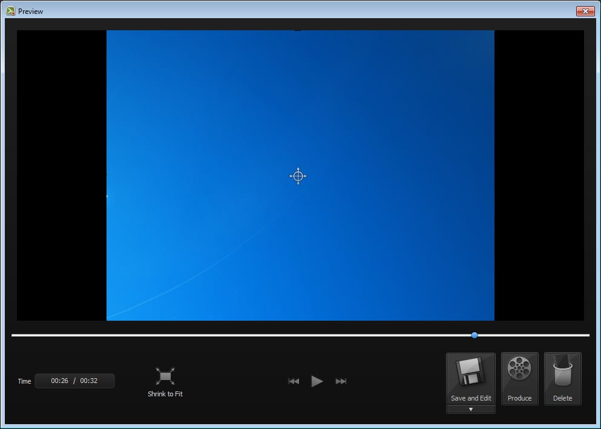Jump to start with the rewind button
The width and height of the screenshot is (601, 429).
294,381
